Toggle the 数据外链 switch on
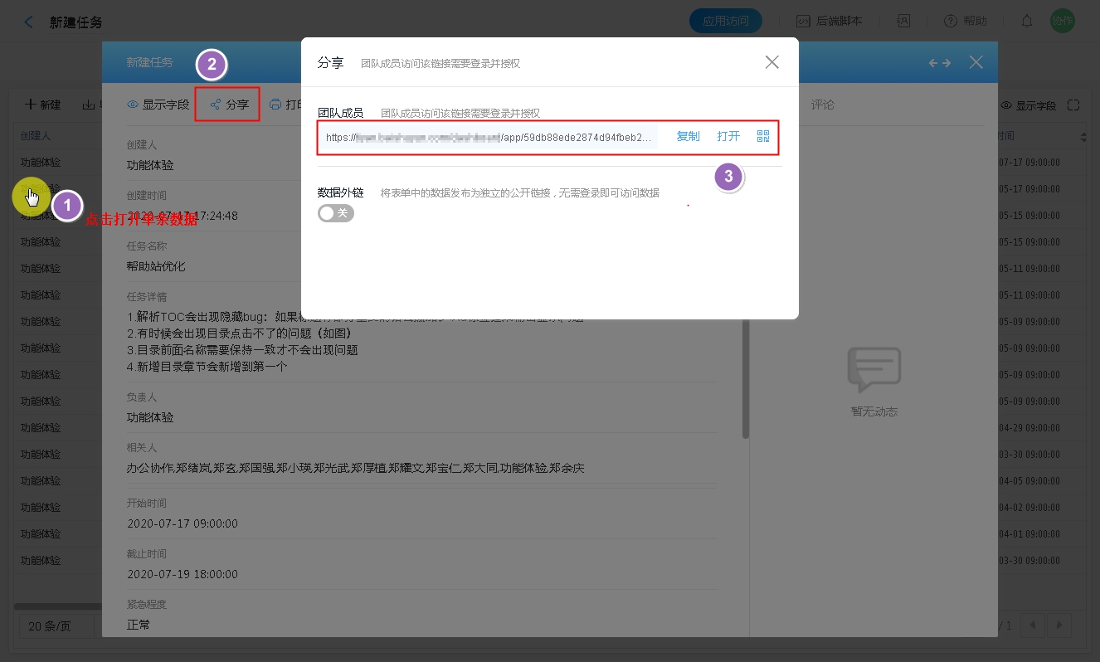Image resolution: width=1100 pixels, height=662 pixels. tap(336, 213)
